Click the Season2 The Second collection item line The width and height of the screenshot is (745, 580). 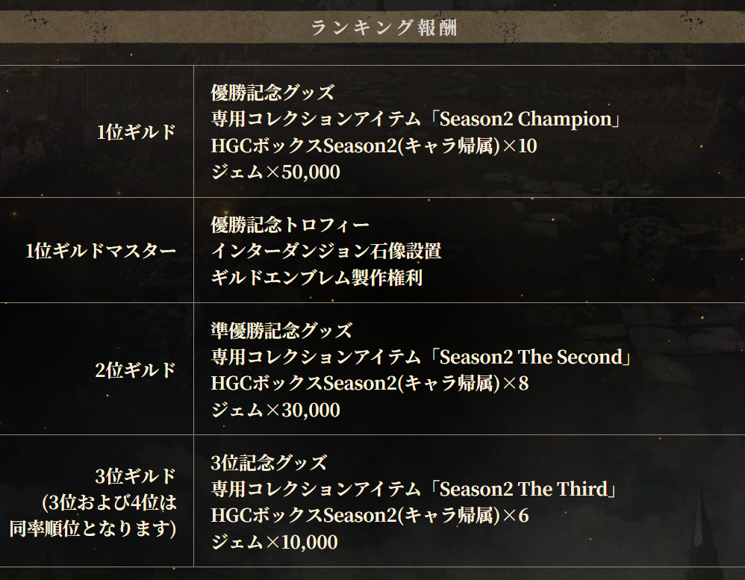click(x=422, y=357)
